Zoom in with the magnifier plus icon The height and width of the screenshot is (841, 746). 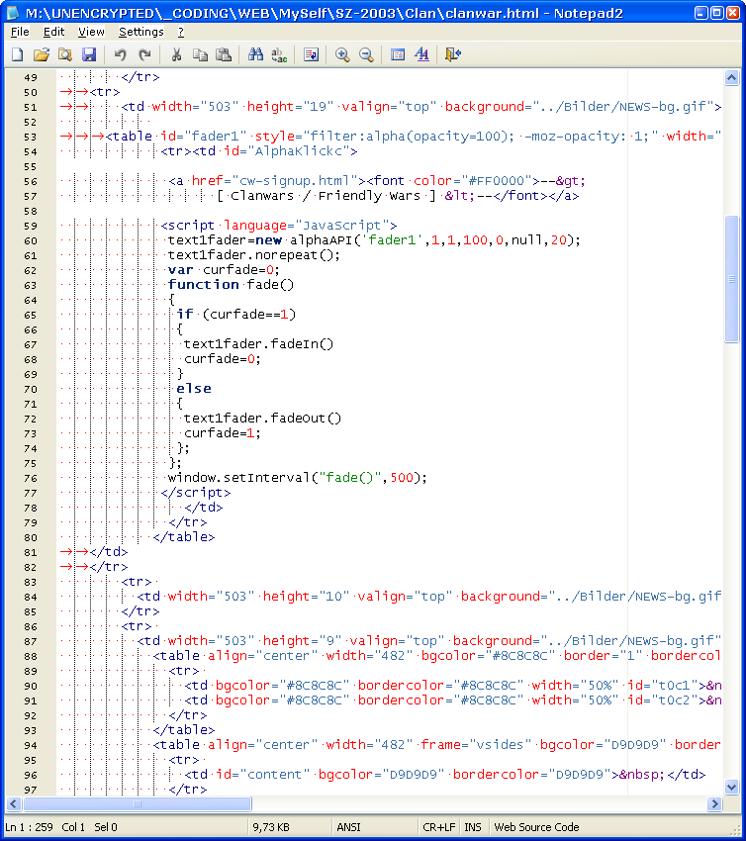342,54
